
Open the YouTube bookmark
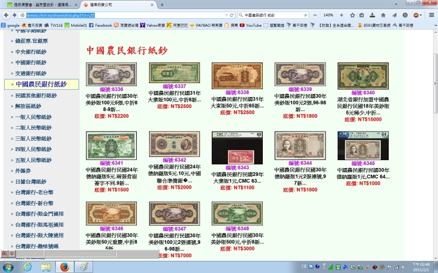click(x=251, y=25)
